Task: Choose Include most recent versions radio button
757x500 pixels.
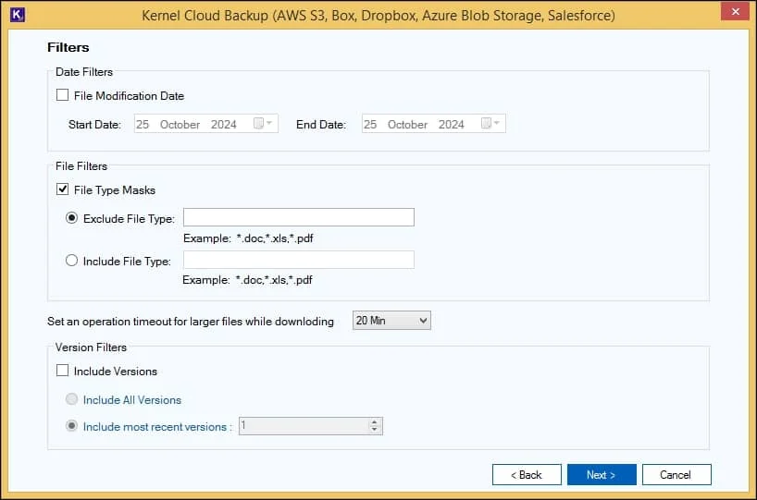Action: click(71, 426)
